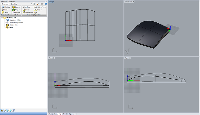Select the Right tab at bottom
200x115 pixels.
point(70,114)
